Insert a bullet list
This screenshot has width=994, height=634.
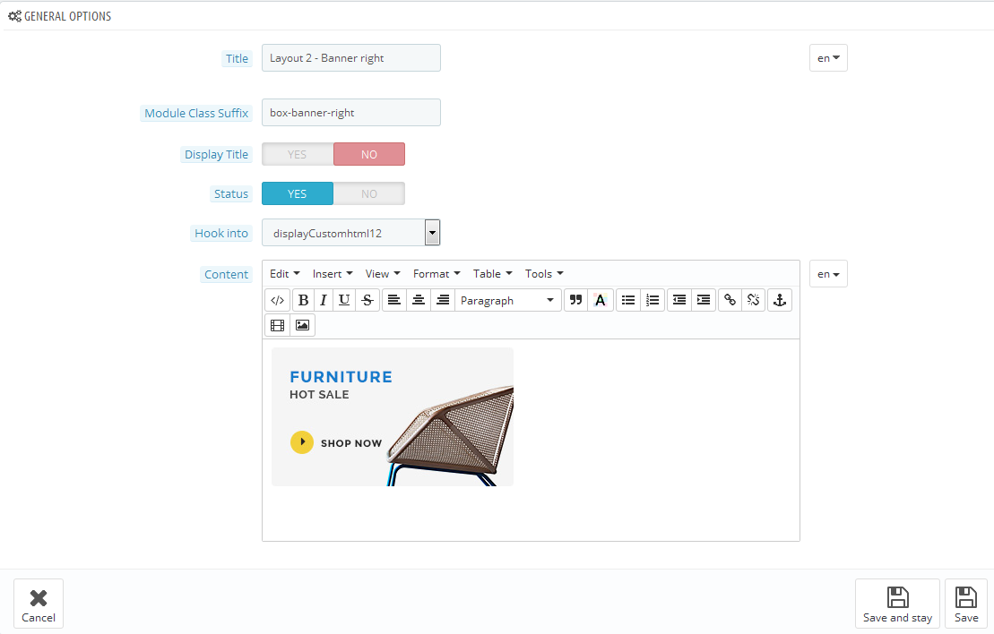click(x=628, y=300)
